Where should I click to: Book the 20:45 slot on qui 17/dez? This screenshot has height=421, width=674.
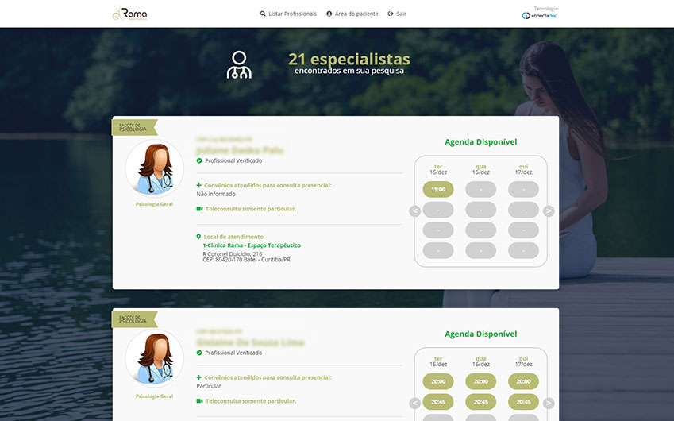(523, 402)
